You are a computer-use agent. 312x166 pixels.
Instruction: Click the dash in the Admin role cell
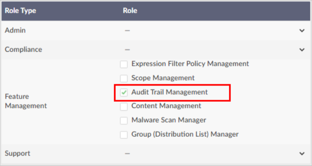(127, 31)
